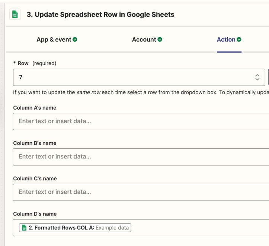This screenshot has width=269, height=246.
Task: Click the Row (required) label
Action: [35, 63]
